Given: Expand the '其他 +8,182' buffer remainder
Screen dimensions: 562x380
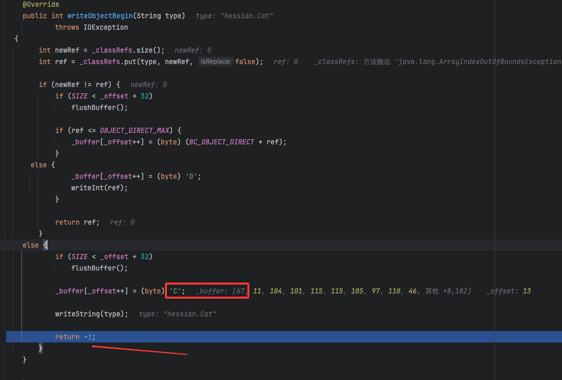Looking at the screenshot, I should pos(448,291).
